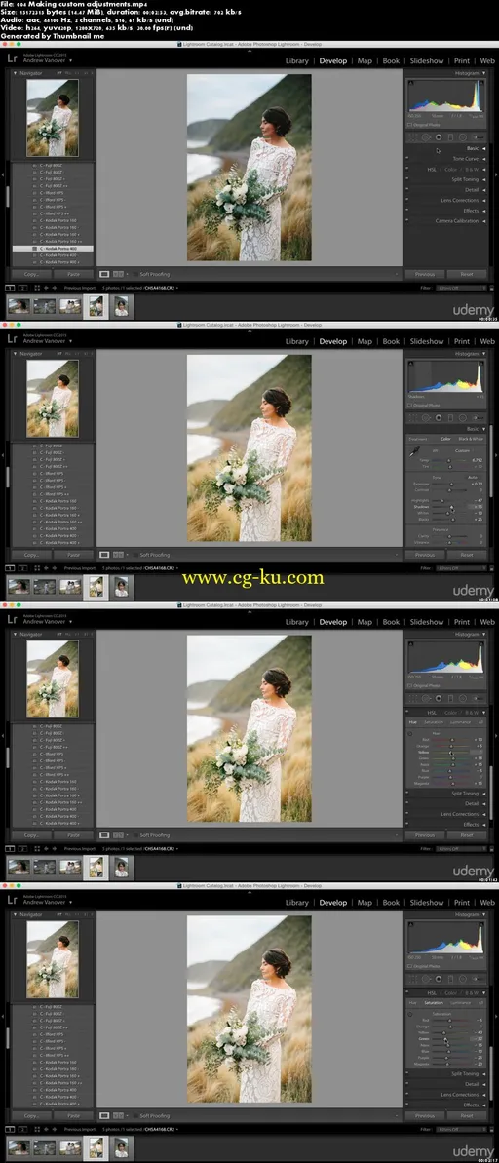499x1163 pixels.
Task: Click go-back arrow in first frame filmstrip bar
Action: point(47,288)
